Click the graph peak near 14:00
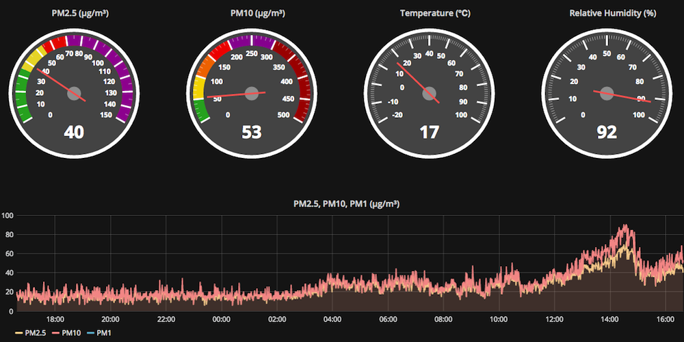This screenshot has width=684, height=342. click(622, 227)
